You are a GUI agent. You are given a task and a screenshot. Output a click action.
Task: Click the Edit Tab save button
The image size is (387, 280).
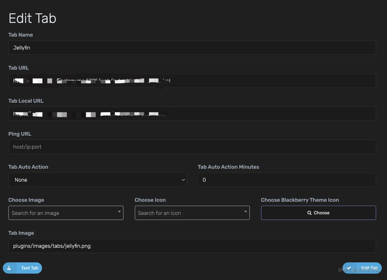pos(362,268)
